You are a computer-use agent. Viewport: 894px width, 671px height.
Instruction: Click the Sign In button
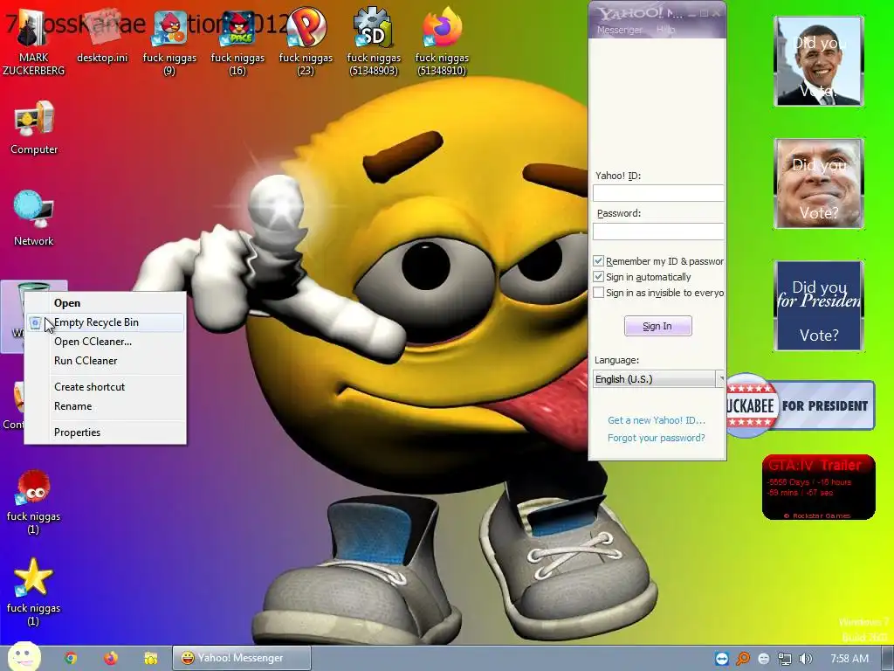(658, 326)
